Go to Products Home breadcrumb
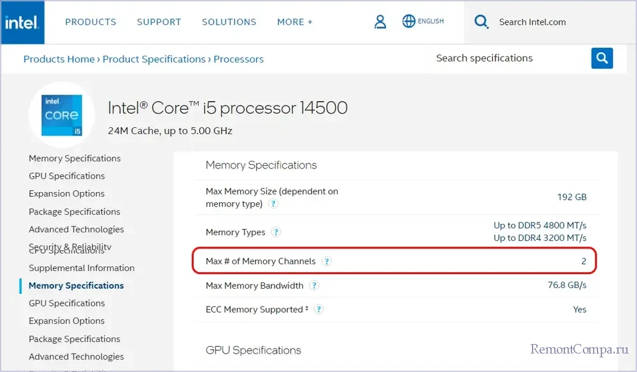 point(59,59)
